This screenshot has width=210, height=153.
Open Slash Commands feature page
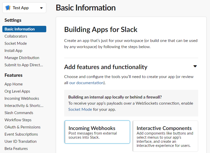click(x=19, y=113)
